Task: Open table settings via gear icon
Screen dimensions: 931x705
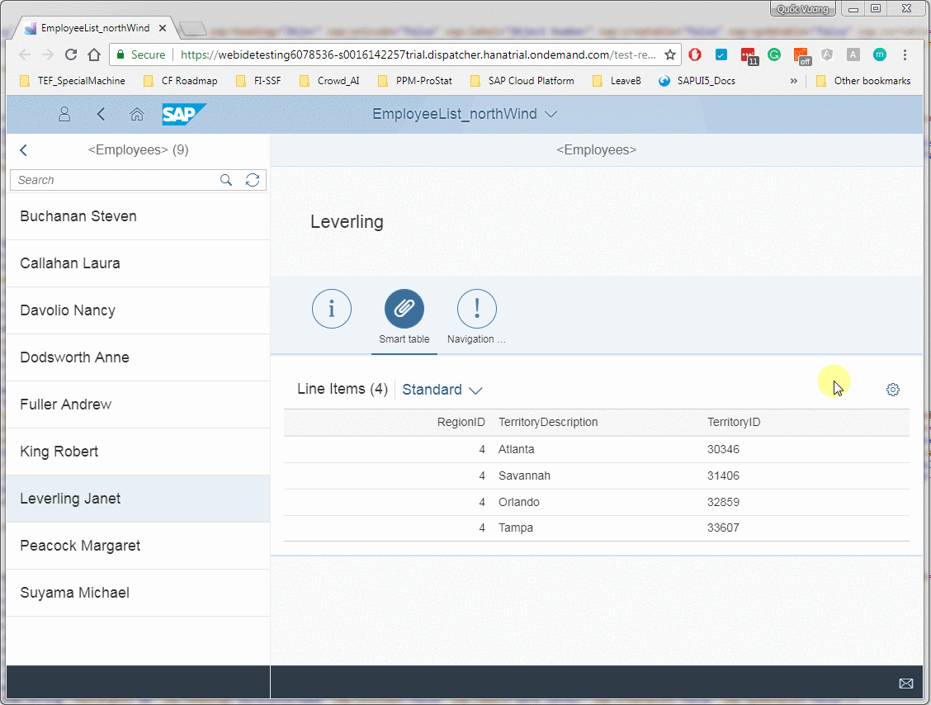Action: 892,389
